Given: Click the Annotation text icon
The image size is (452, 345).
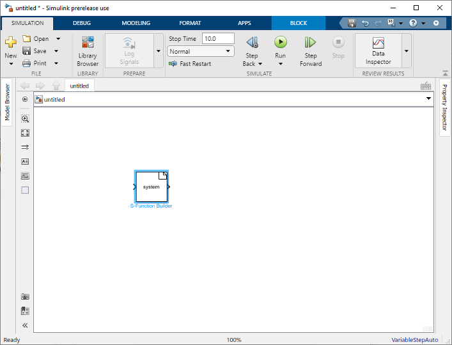Looking at the screenshot, I should point(25,162).
